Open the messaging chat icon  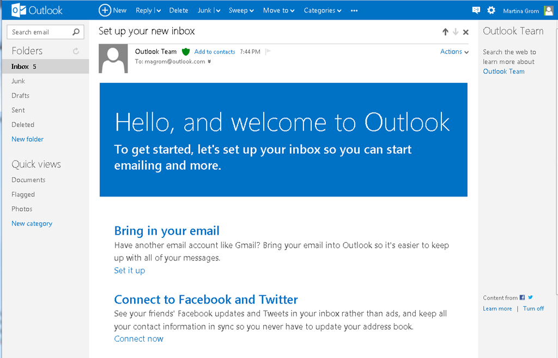(x=476, y=10)
